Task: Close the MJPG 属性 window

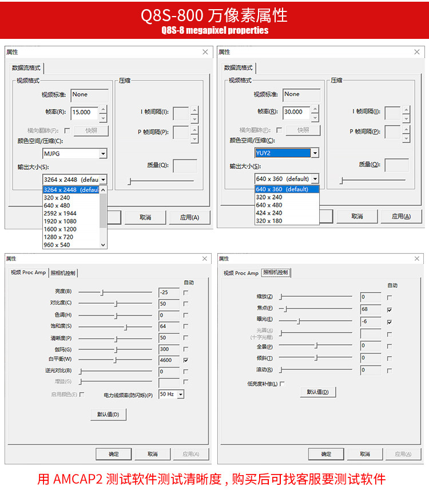Action: coord(205,52)
